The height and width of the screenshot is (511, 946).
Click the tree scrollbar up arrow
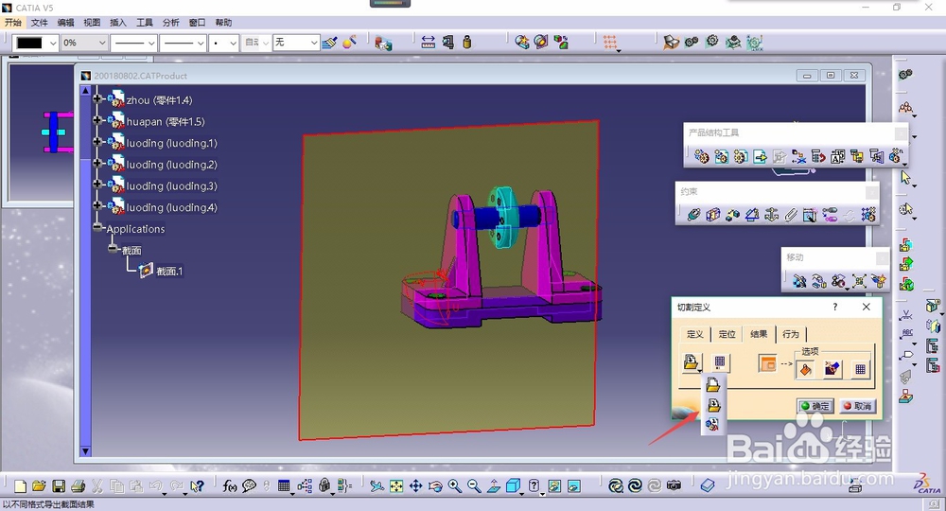coord(85,91)
